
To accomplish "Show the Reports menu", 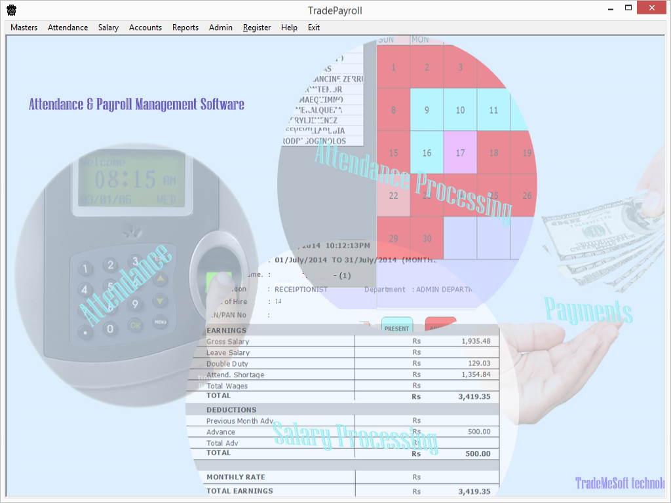I will pos(185,28).
